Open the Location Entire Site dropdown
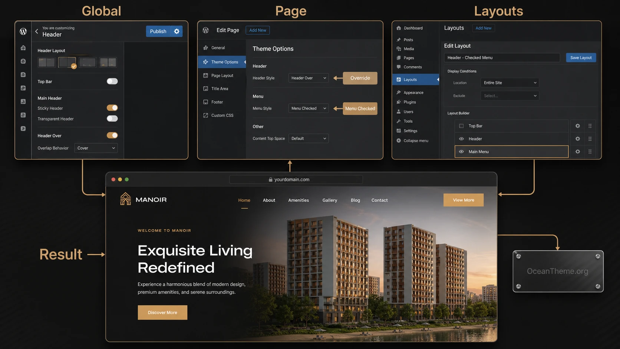 point(510,83)
